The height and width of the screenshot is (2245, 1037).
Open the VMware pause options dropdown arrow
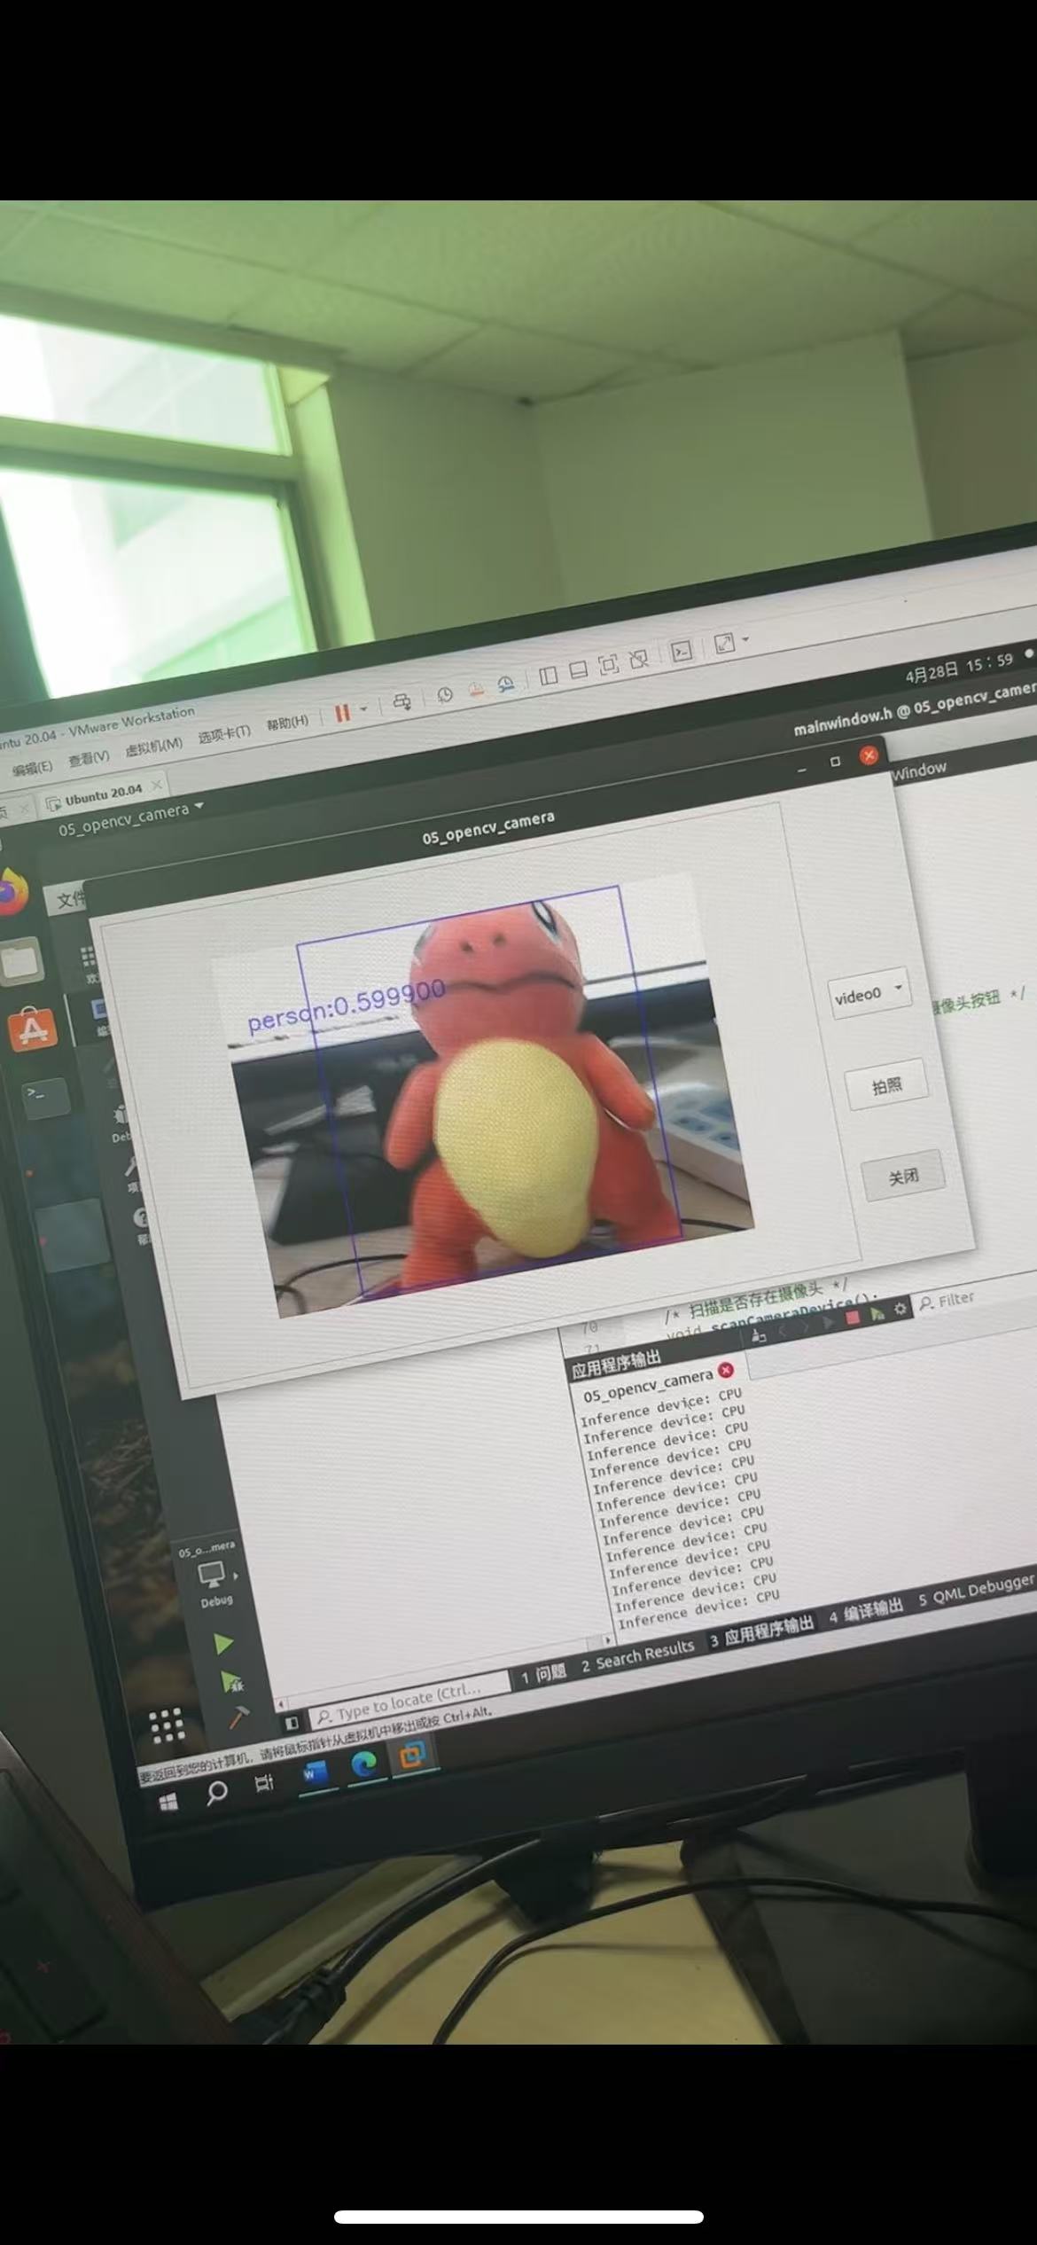(363, 709)
